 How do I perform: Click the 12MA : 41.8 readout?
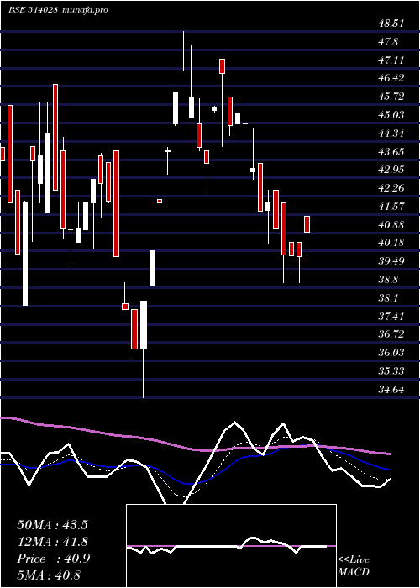coord(52,542)
